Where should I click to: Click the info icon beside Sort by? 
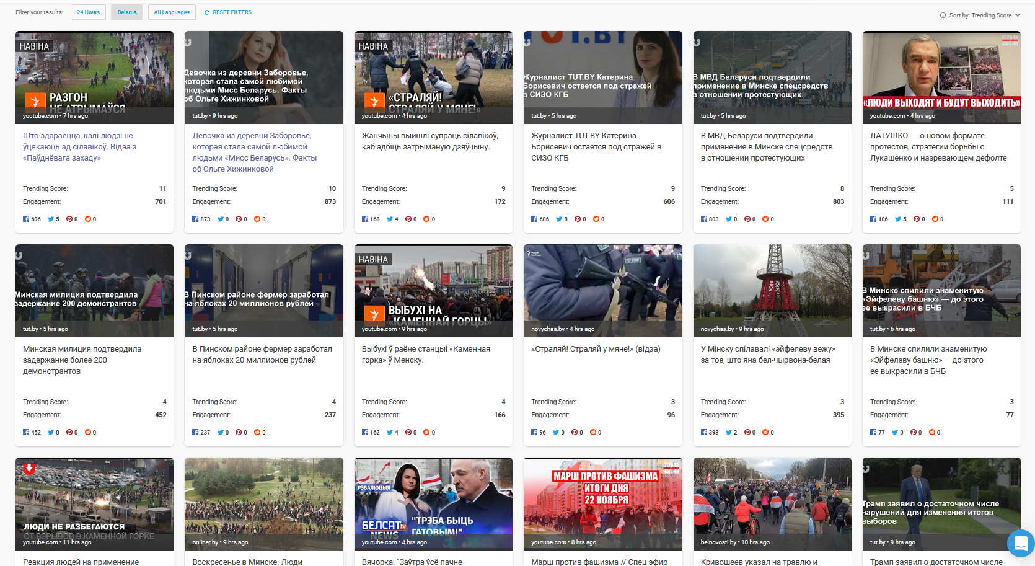pos(943,15)
